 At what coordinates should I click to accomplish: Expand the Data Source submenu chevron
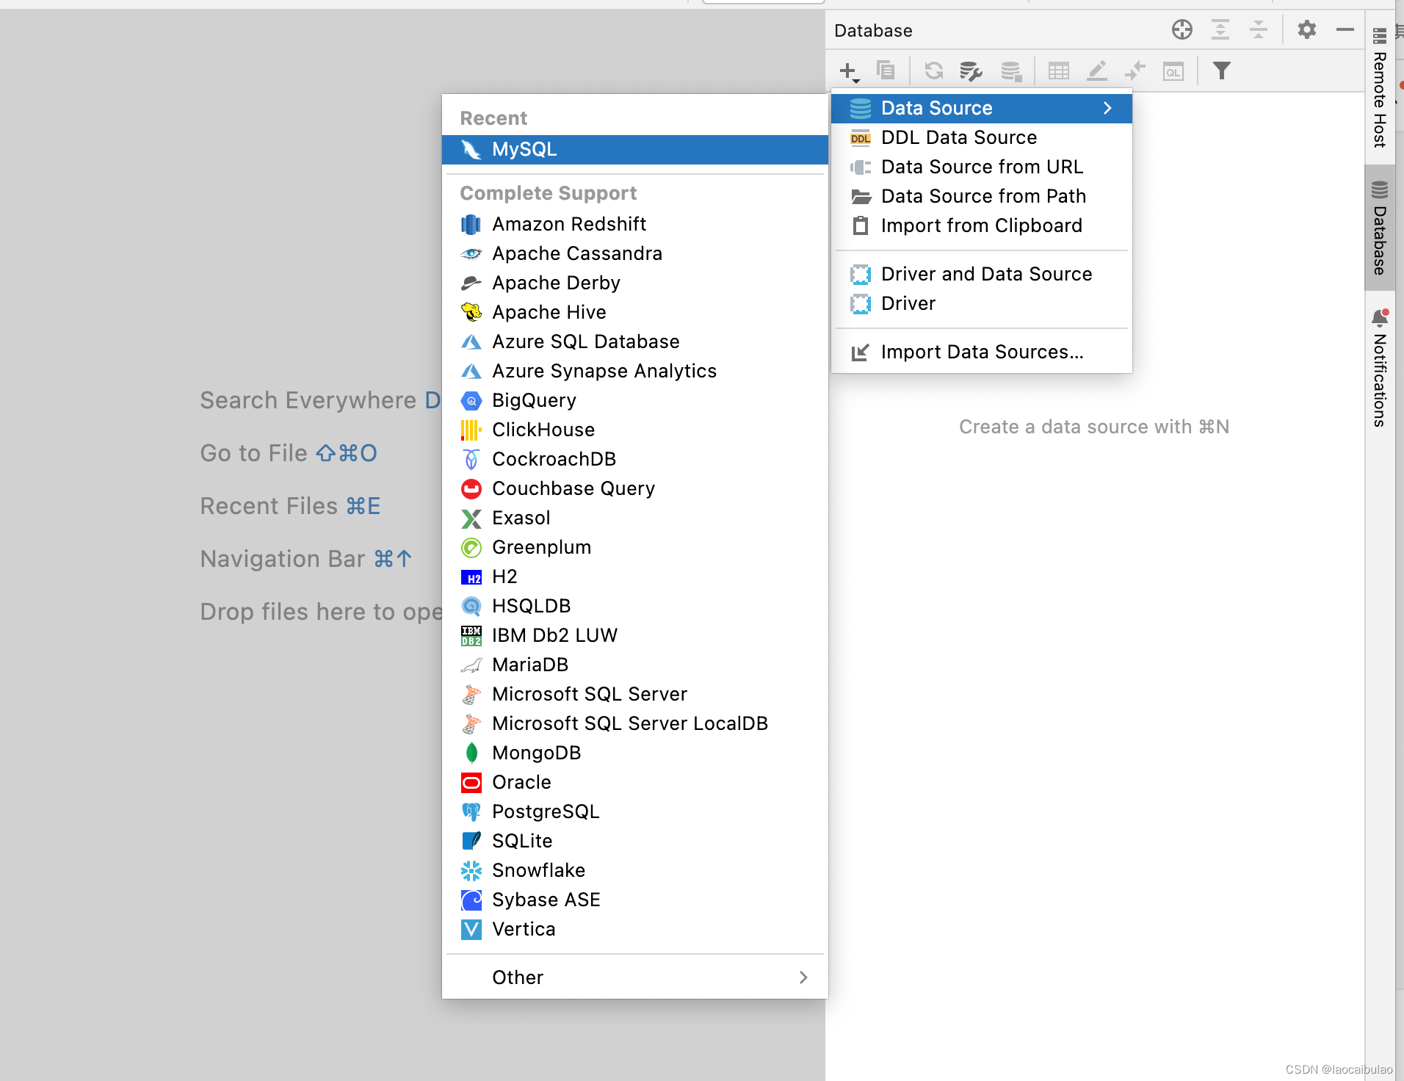1107,108
